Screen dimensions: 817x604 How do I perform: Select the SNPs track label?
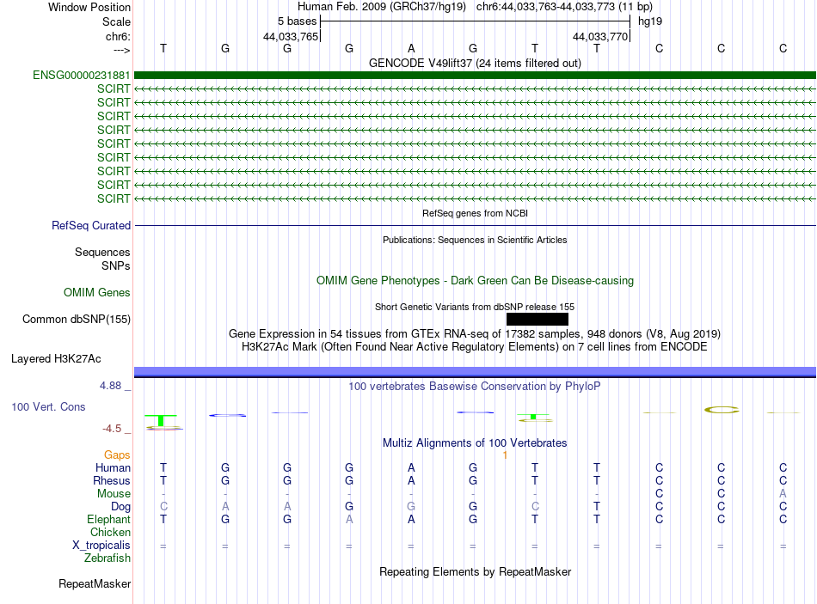coord(116,265)
